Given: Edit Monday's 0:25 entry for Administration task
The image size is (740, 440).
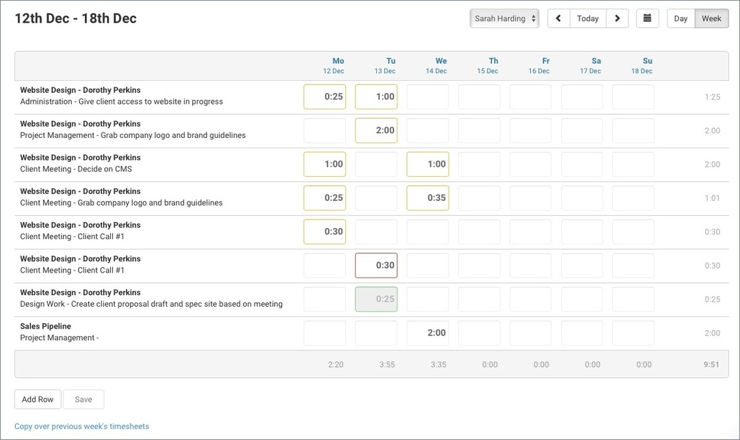Looking at the screenshot, I should coord(324,96).
